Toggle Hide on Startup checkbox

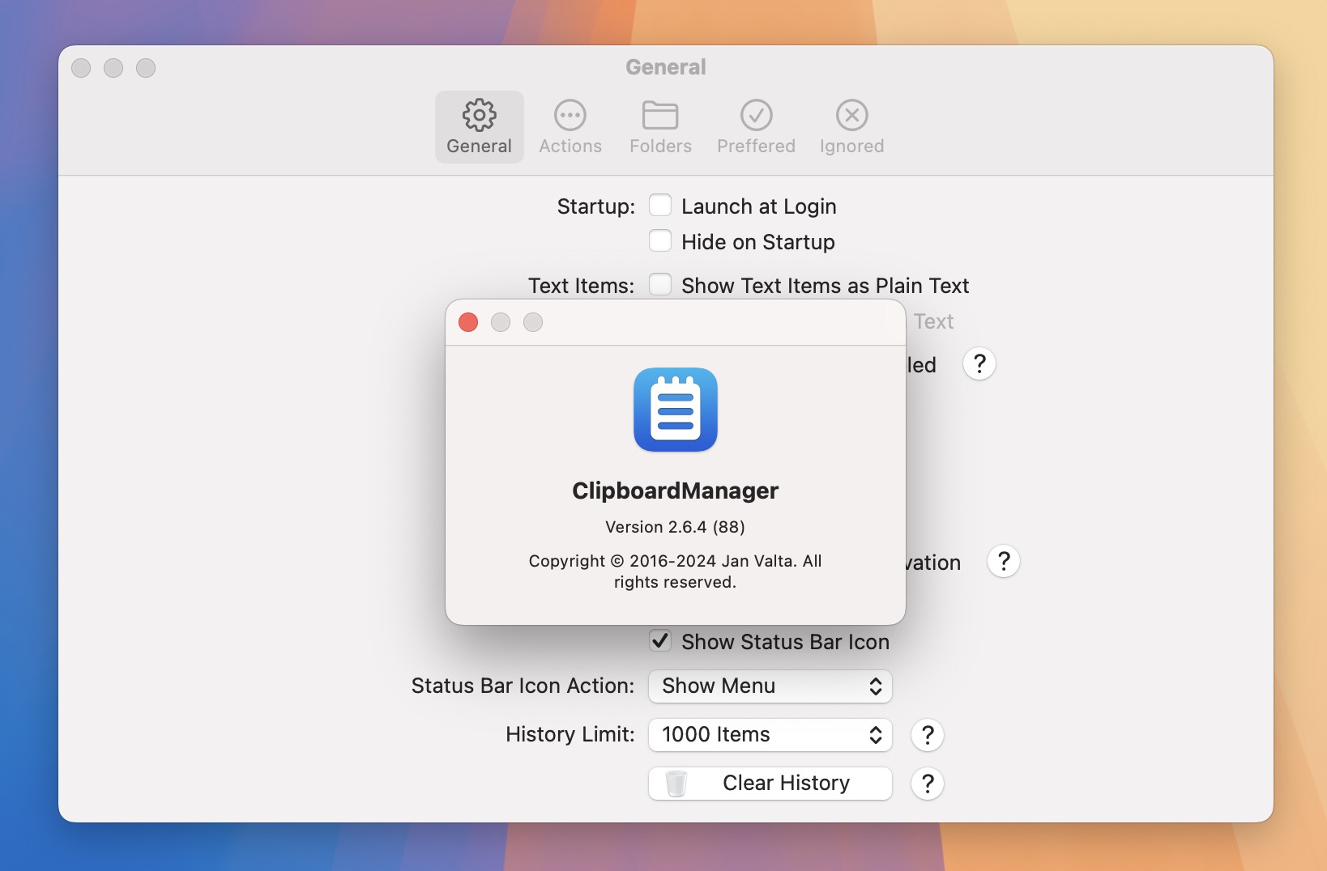[x=660, y=241]
